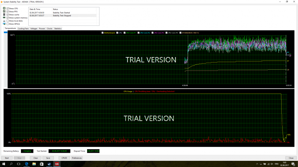This screenshot has height=167, width=298.
Task: Open Preferences button
Action: point(77,158)
